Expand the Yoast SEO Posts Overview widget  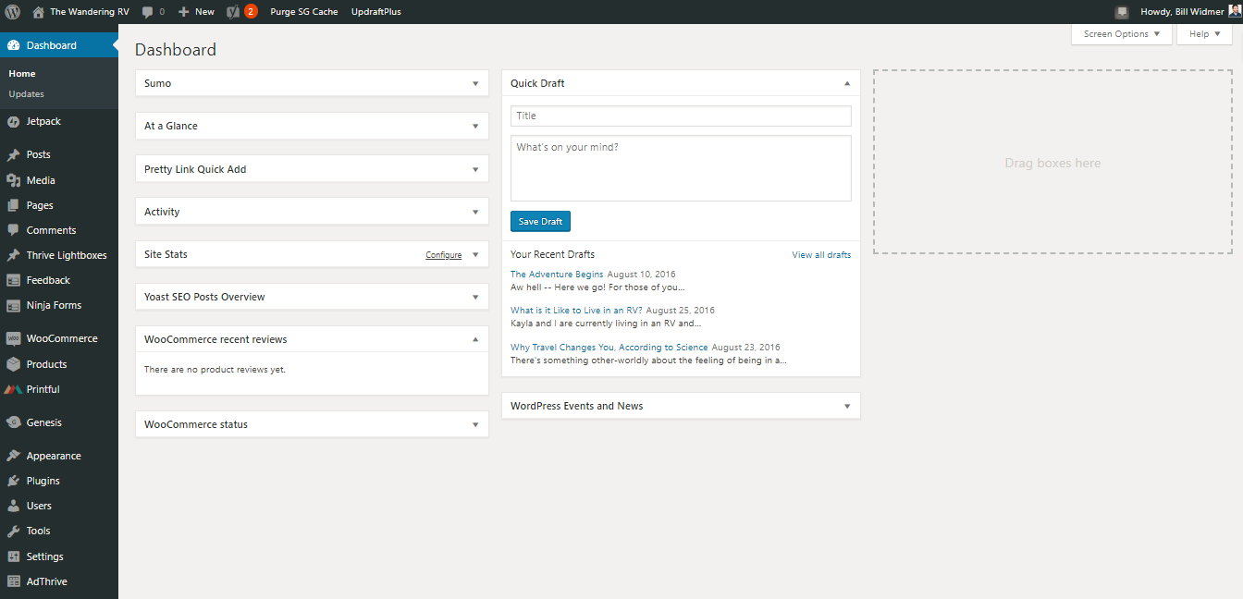(475, 297)
